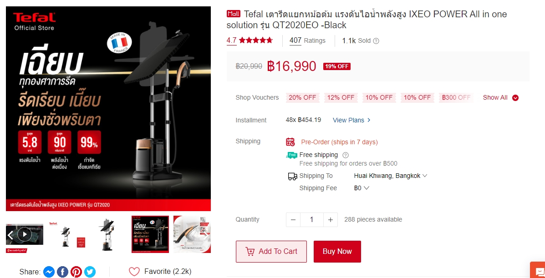Decrease quantity with minus button
This screenshot has width=545, height=278.
pyautogui.click(x=293, y=220)
